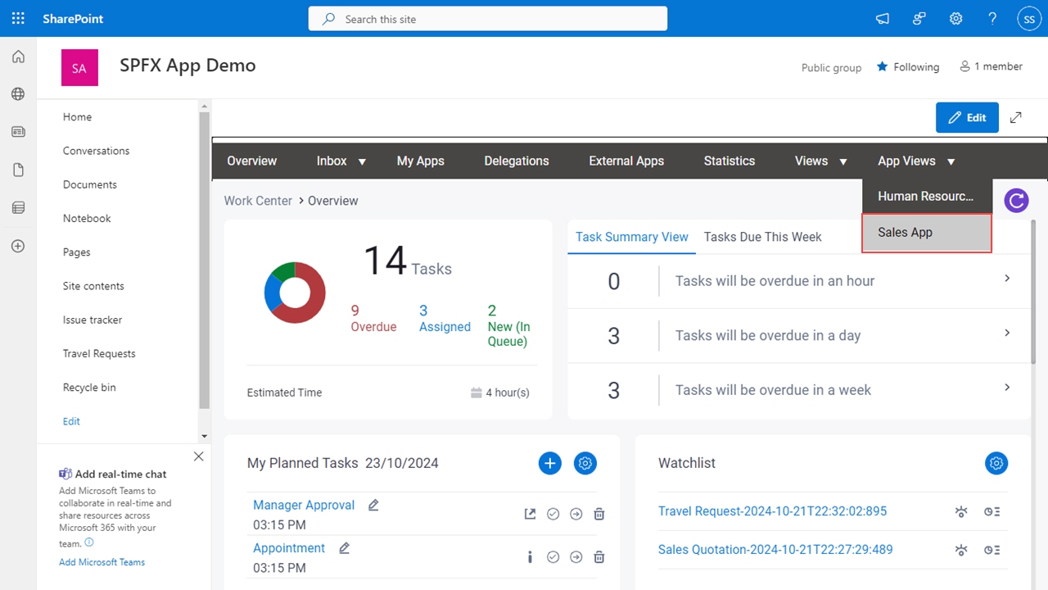The height and width of the screenshot is (590, 1048).
Task: Open the Add Microsoft Teams link
Action: [102, 562]
